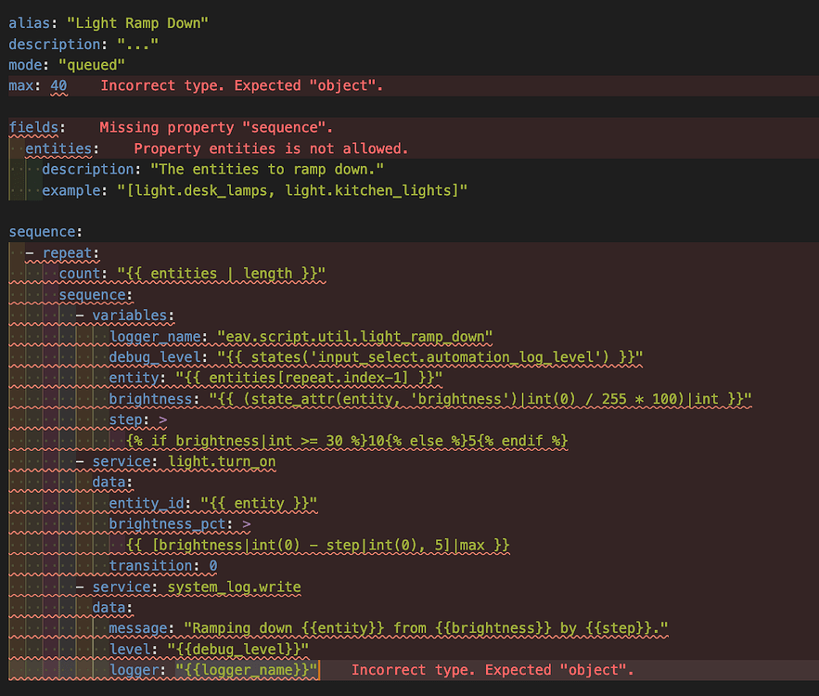This screenshot has width=819, height=696.
Task: Click the fields key
Action: (x=33, y=127)
